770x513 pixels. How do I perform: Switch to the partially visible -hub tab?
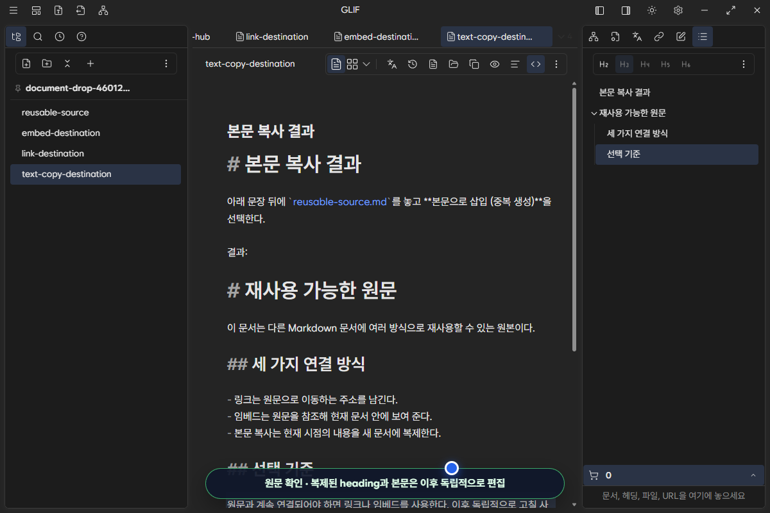203,37
